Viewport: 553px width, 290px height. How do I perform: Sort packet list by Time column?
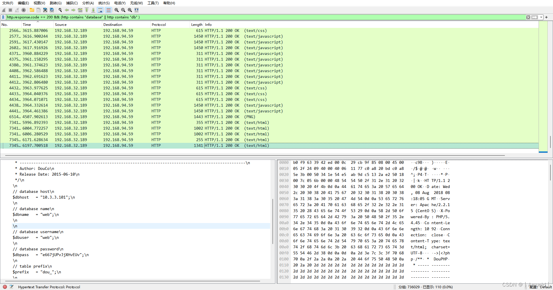tap(38, 25)
